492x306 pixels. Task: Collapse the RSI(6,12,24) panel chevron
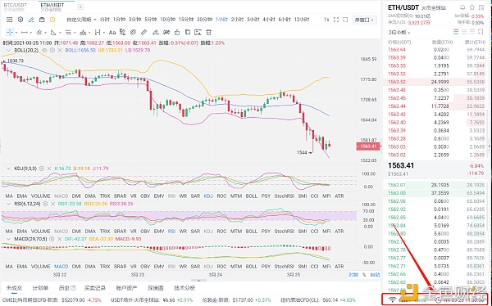pyautogui.click(x=8, y=204)
